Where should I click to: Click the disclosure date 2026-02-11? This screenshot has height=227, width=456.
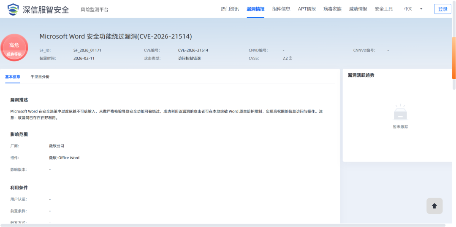[x=84, y=58]
